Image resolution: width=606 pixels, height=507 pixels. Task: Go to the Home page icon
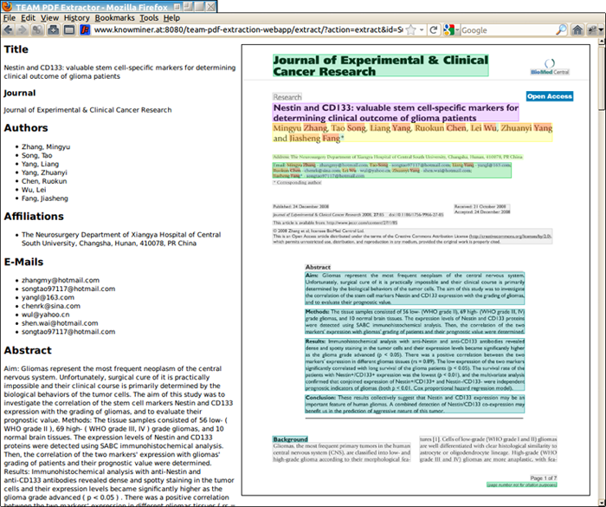point(577,29)
